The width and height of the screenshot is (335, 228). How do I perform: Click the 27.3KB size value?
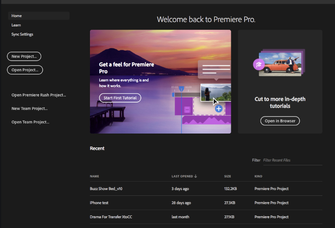click(x=230, y=203)
